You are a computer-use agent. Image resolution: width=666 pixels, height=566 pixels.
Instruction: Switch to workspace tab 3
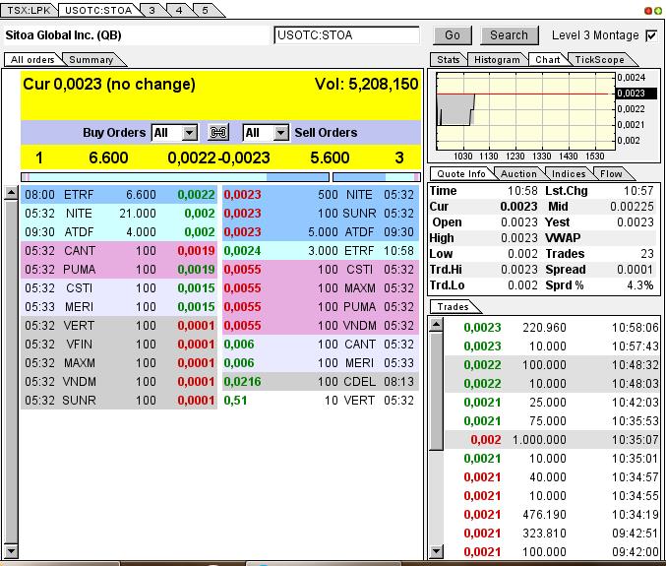pyautogui.click(x=151, y=10)
